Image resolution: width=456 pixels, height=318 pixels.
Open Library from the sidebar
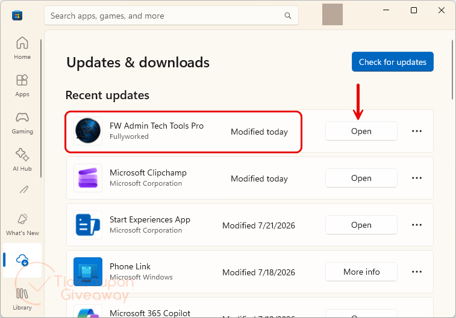pyautogui.click(x=22, y=299)
